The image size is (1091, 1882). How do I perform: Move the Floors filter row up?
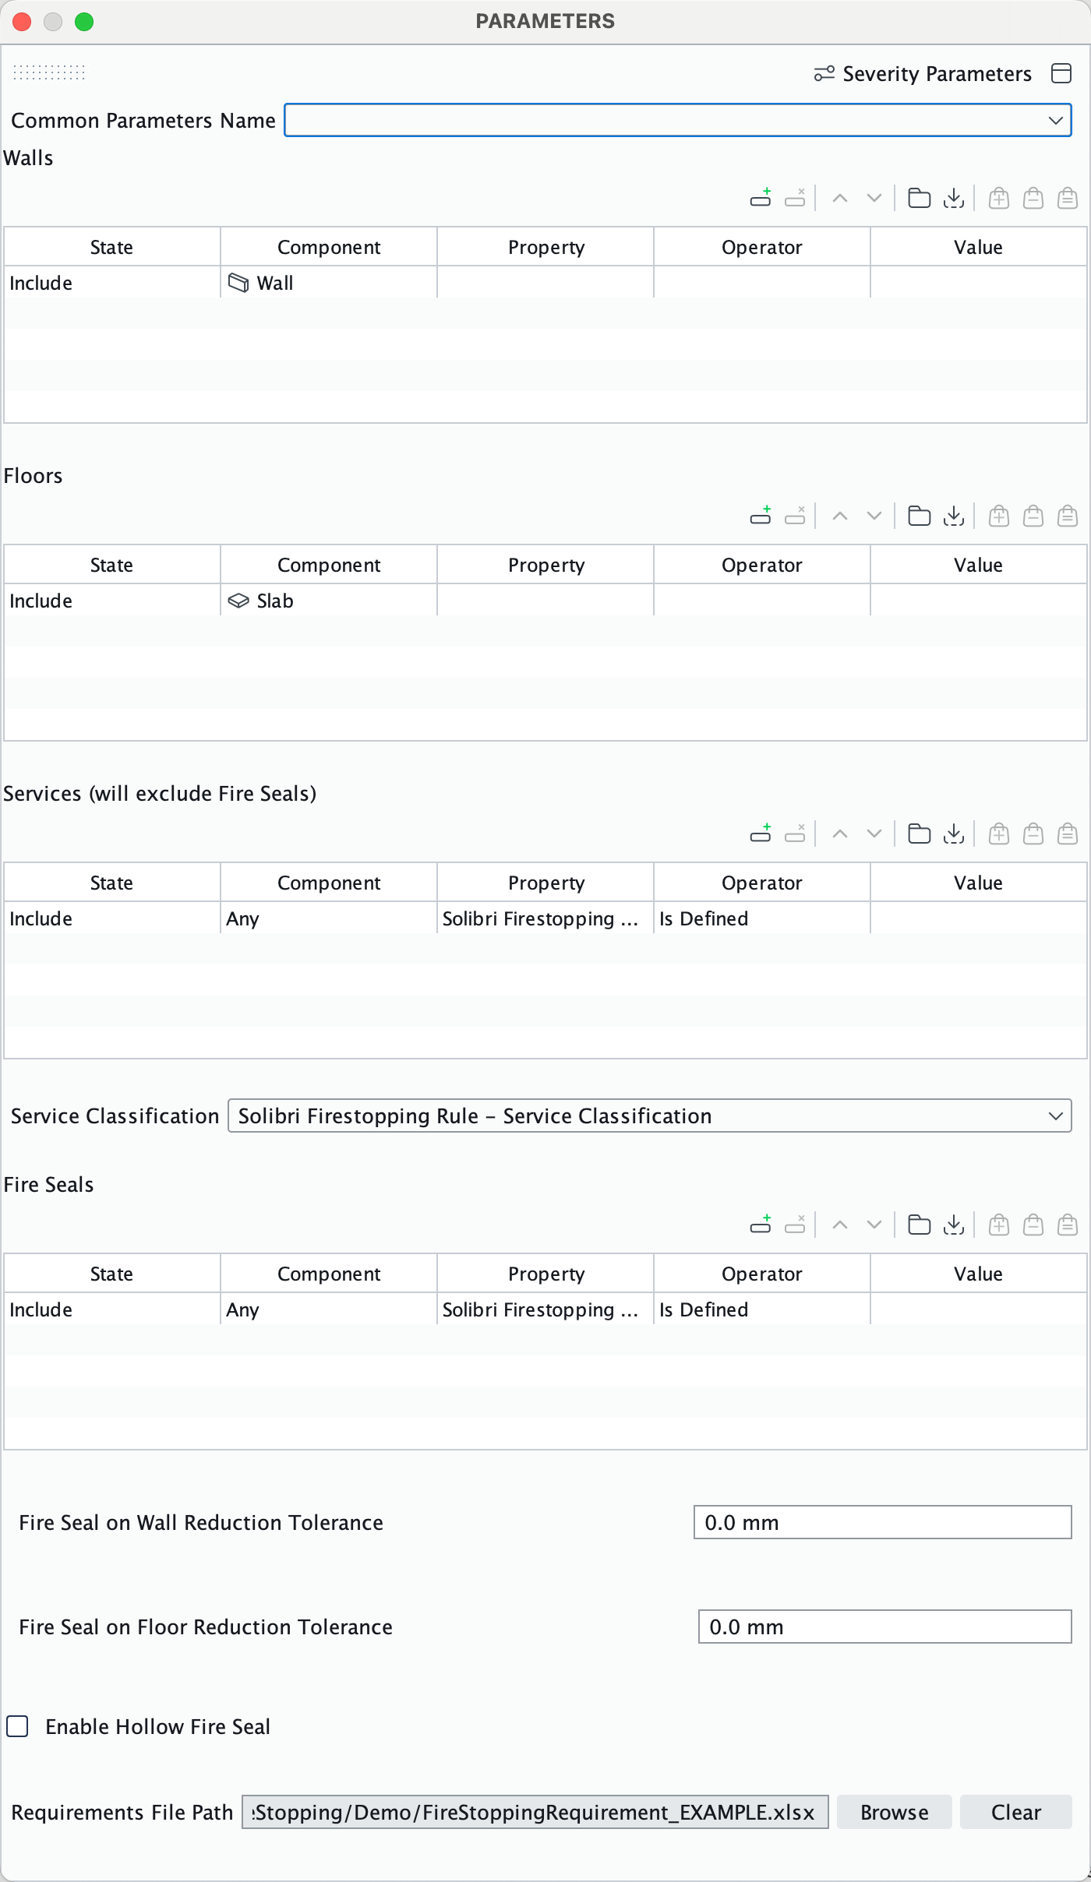point(840,516)
